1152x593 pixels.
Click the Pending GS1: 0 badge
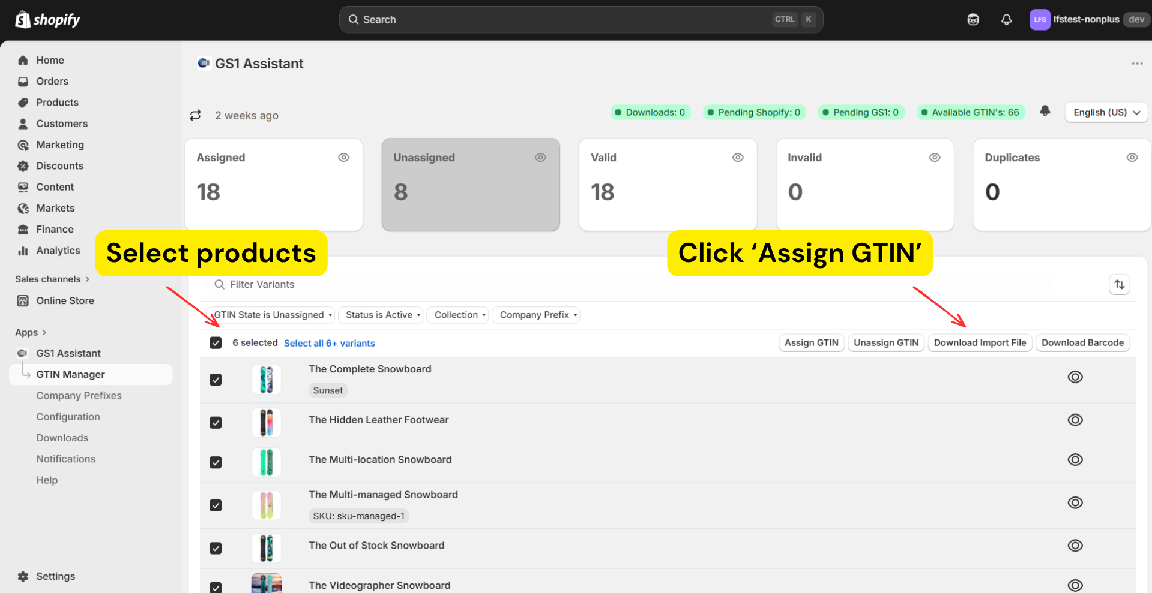861,112
